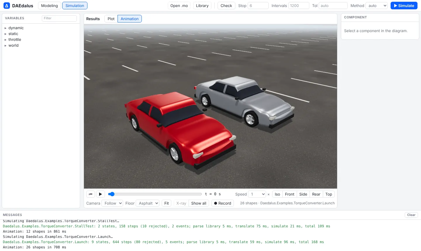Open the Floor Asphalt dropdown
Screen dimensions: 421x251
tap(147, 203)
